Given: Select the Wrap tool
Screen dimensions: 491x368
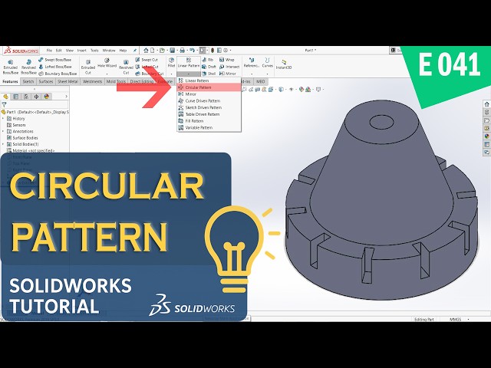Looking at the screenshot, I should pyautogui.click(x=227, y=60).
